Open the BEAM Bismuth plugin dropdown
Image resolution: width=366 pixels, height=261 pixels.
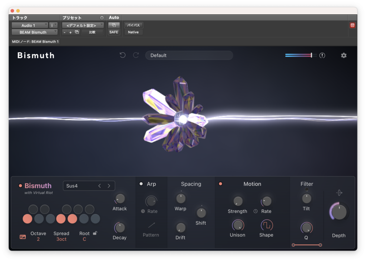coord(35,32)
